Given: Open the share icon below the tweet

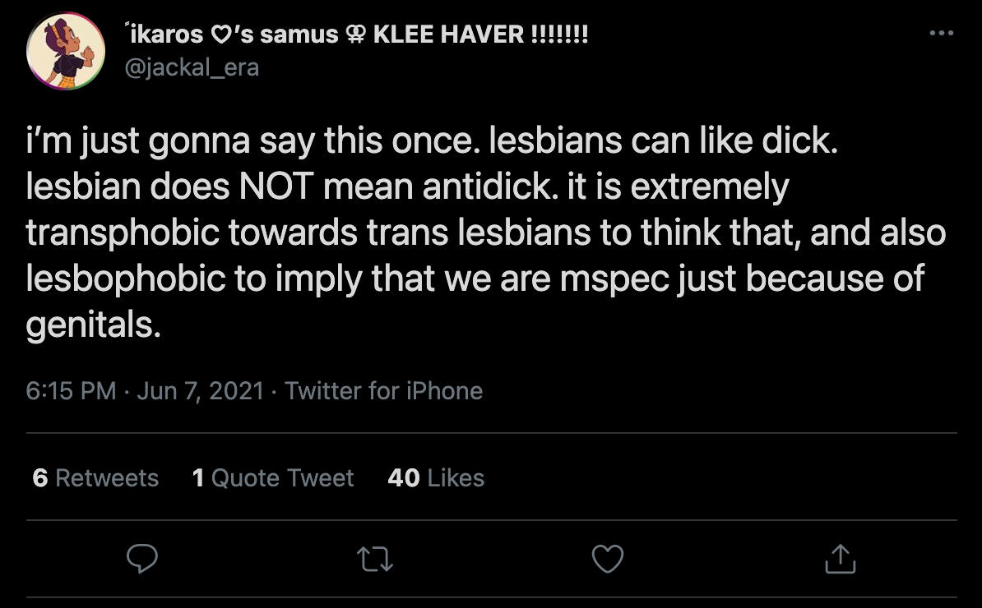Looking at the screenshot, I should pyautogui.click(x=840, y=560).
